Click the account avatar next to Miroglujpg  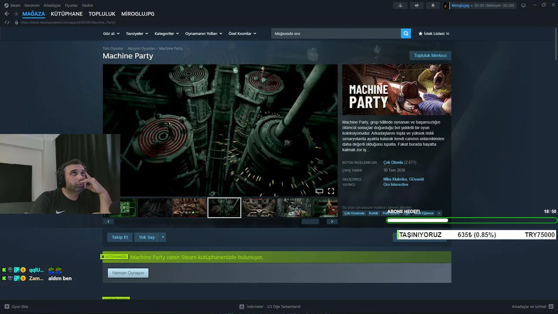coord(446,5)
